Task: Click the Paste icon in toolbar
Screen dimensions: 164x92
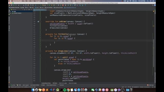Action: (28, 5)
